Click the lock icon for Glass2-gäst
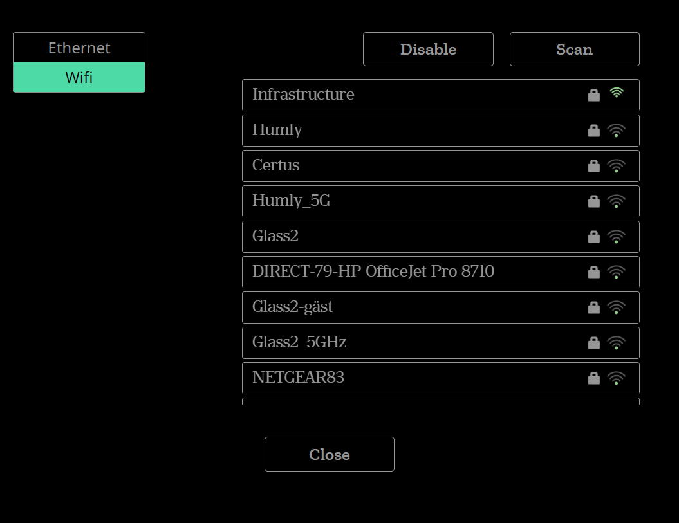This screenshot has height=523, width=679. pyautogui.click(x=594, y=308)
